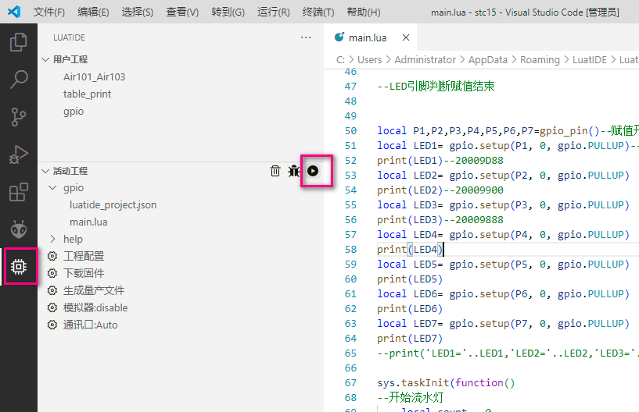Click the gear icon beside 下载固件

point(52,273)
